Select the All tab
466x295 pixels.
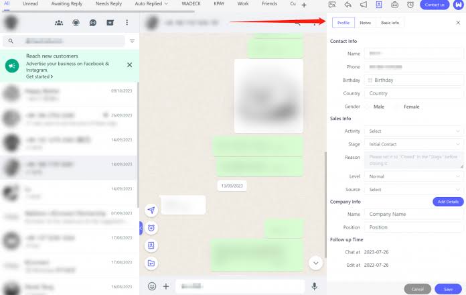(x=7, y=3)
